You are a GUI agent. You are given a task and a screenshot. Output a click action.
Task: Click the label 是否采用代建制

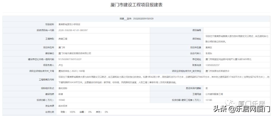click(x=193, y=88)
